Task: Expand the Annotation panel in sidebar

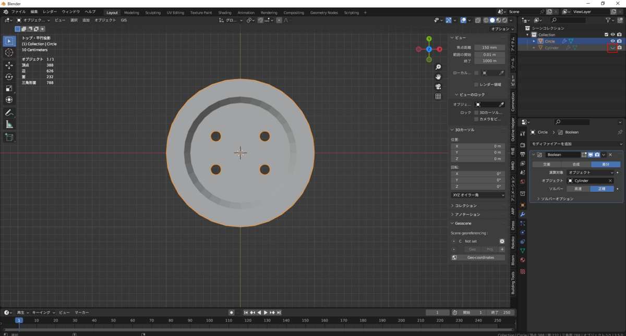Action: (x=467, y=214)
